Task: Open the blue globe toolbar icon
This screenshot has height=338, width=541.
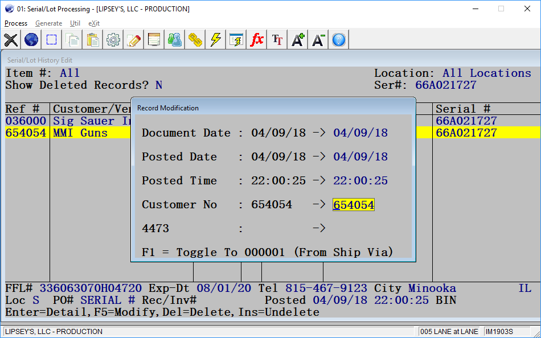Action: coord(31,40)
